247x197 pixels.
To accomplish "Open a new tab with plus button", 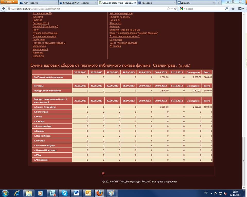I will tap(219, 3).
